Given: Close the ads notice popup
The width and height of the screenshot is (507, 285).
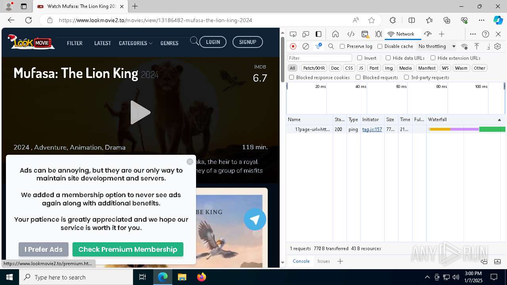Looking at the screenshot, I should [x=190, y=161].
